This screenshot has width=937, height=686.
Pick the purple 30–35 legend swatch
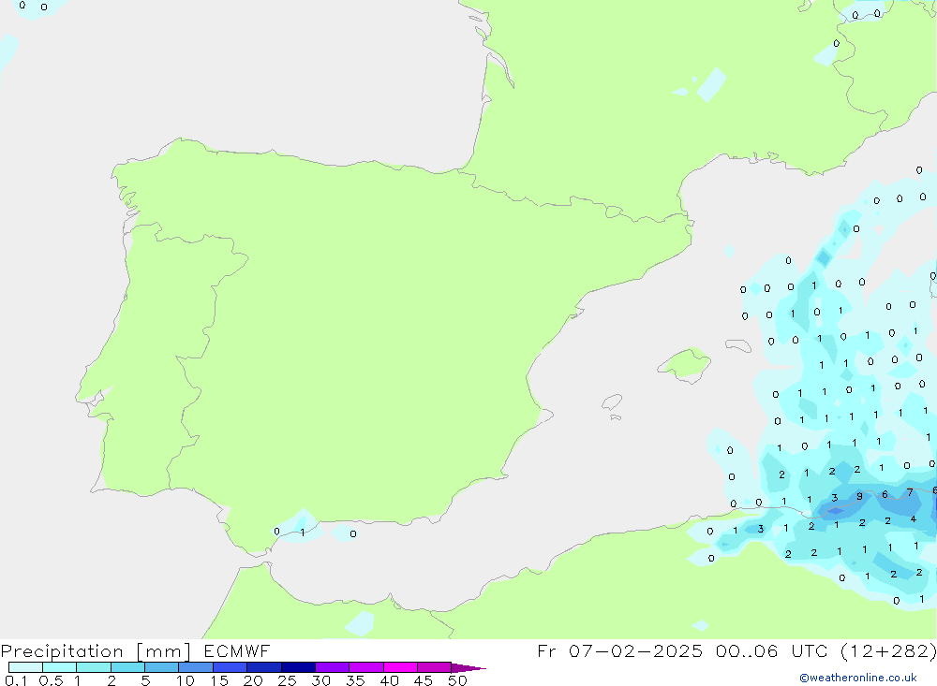coord(332,667)
